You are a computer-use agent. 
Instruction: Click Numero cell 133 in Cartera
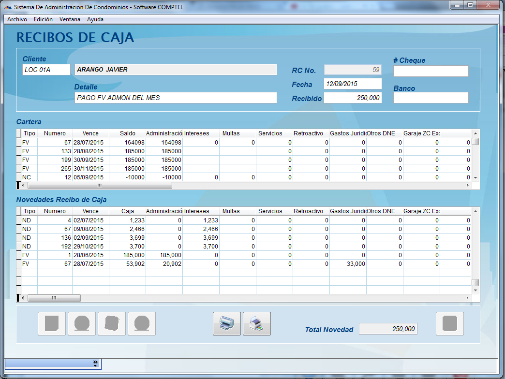coord(55,151)
